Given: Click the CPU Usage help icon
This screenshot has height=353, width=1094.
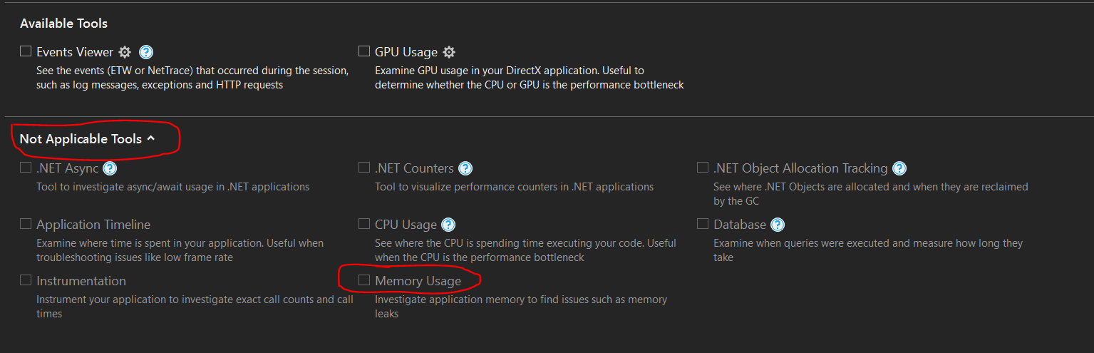Looking at the screenshot, I should pos(448,225).
